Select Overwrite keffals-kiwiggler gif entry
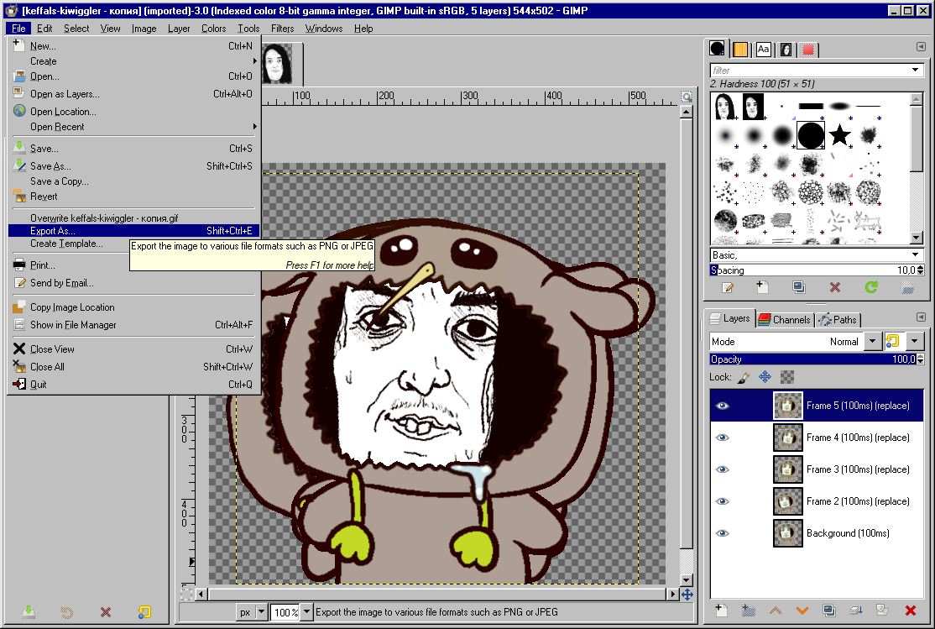 click(134, 218)
